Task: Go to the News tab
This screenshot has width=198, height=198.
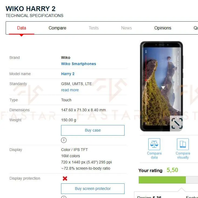Action: coord(126,28)
